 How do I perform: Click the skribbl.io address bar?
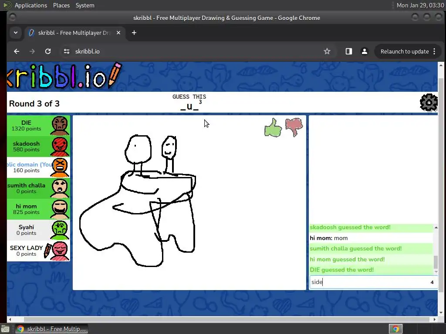tap(189, 51)
